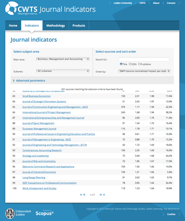Open Long Range Planning journal

point(34,177)
